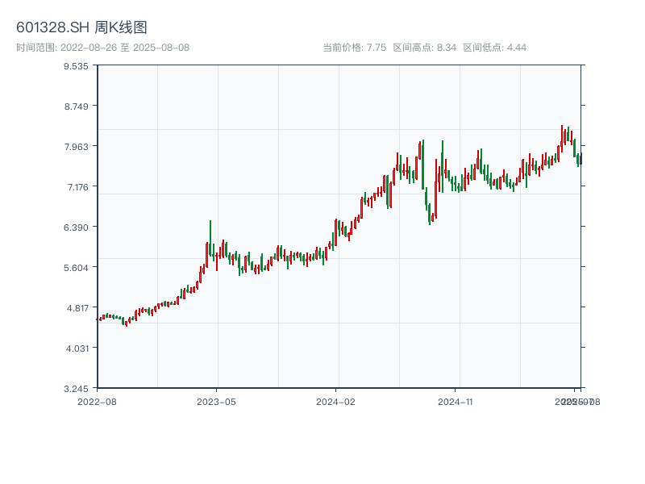
Task: Click the 区间低点 4.44 label
Action: (x=495, y=48)
